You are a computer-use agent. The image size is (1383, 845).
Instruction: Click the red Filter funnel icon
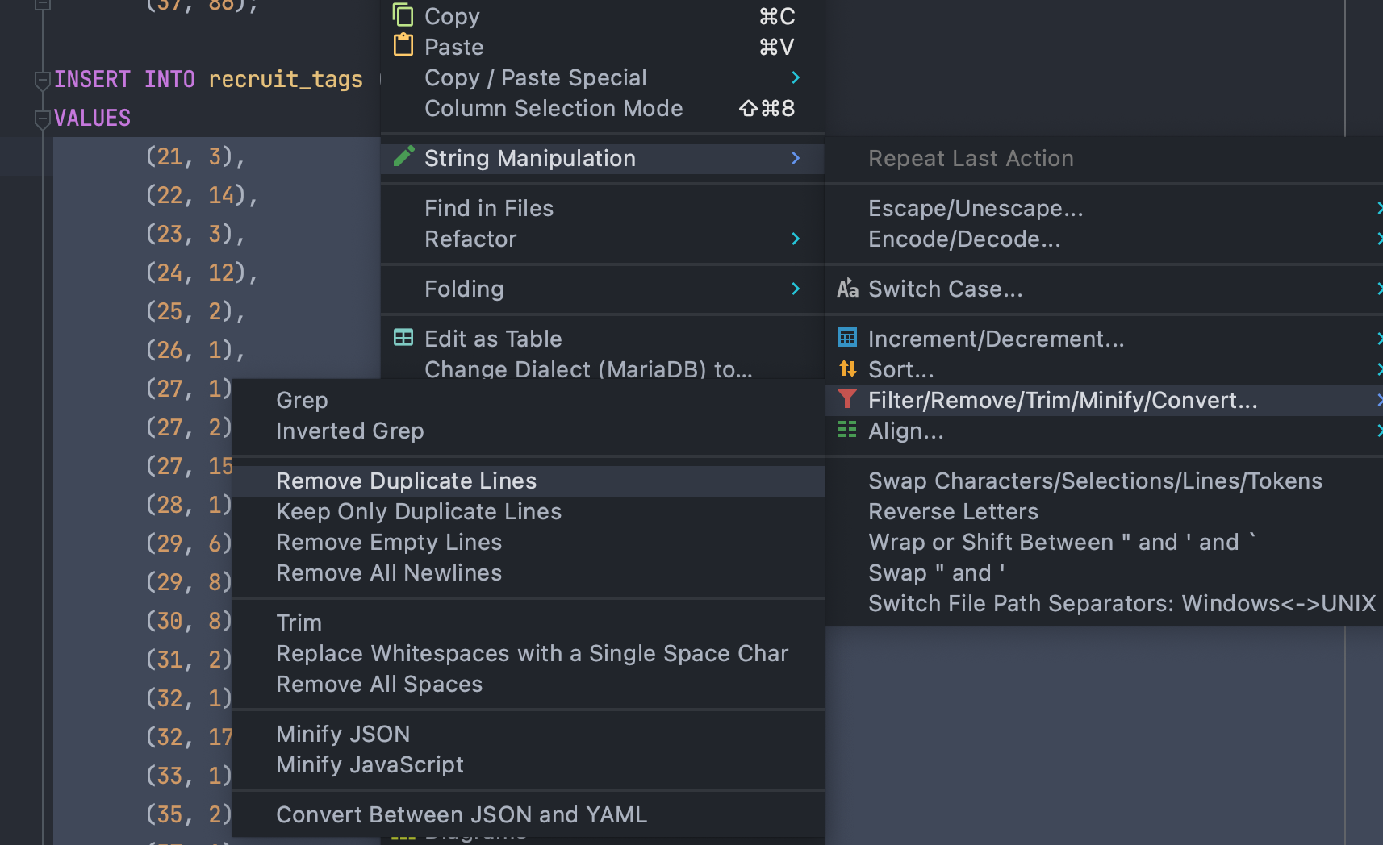pos(847,399)
